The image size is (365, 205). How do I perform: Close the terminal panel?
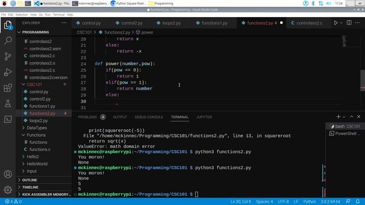pyautogui.click(x=359, y=117)
